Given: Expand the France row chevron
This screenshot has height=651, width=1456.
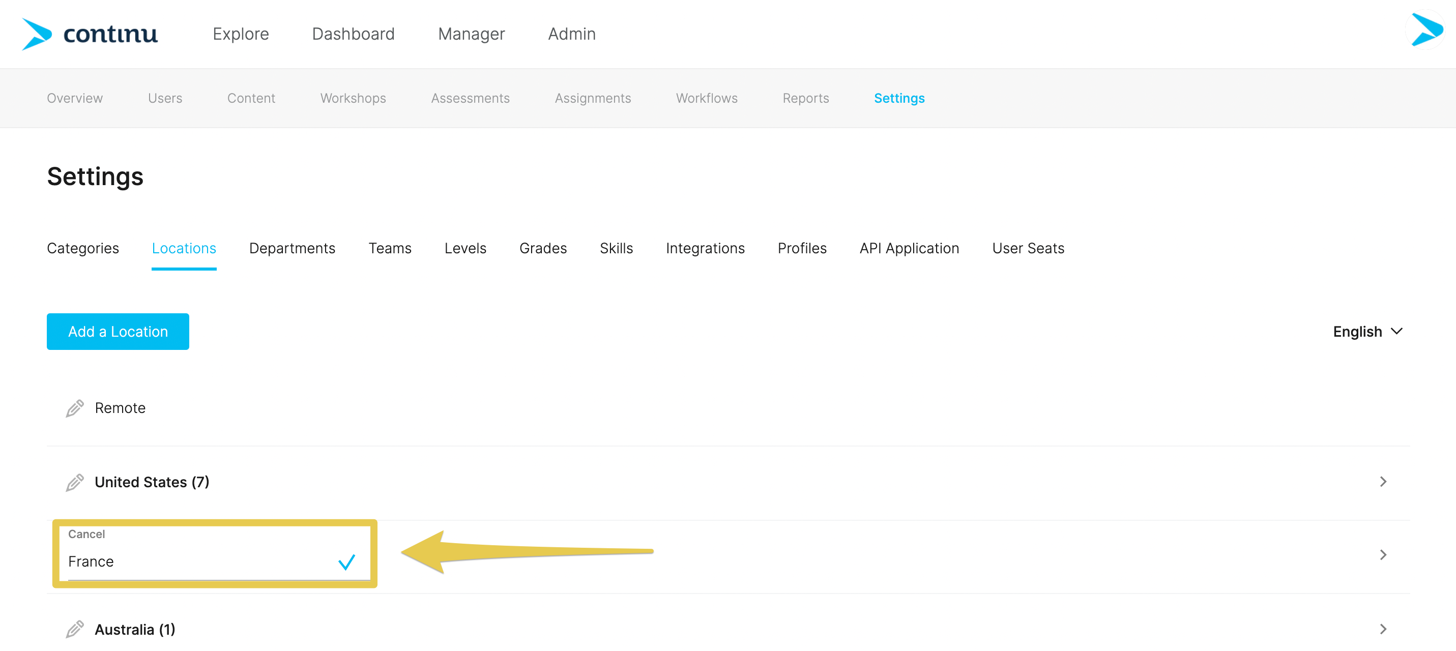Looking at the screenshot, I should point(1383,555).
